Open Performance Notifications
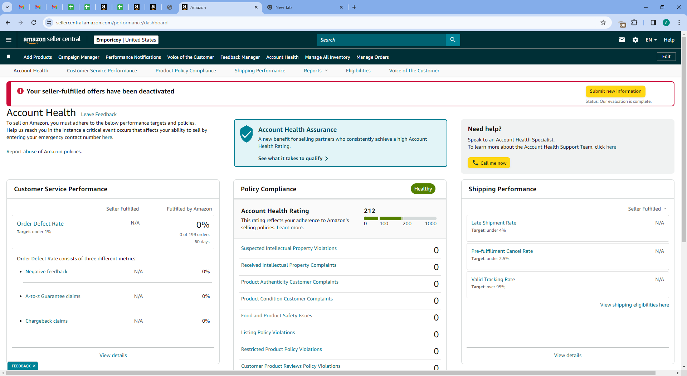Image resolution: width=687 pixels, height=376 pixels. (133, 57)
